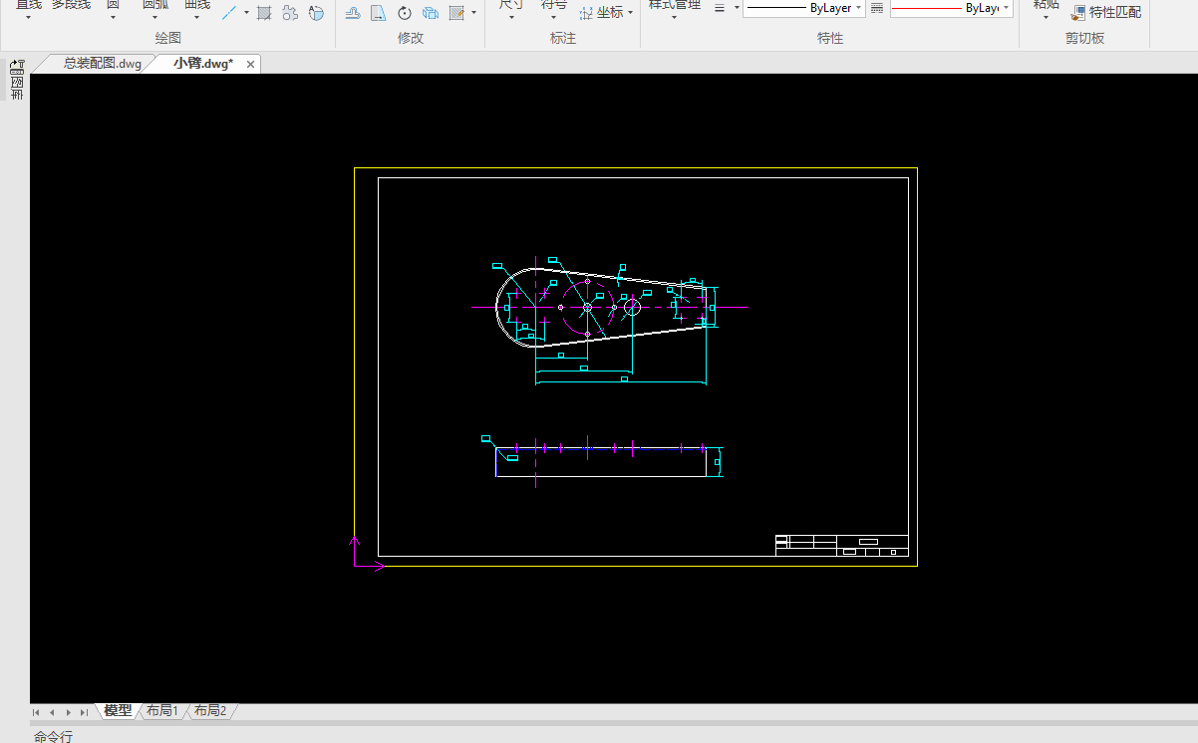Close the 小臂.dwg document tab

pos(251,64)
